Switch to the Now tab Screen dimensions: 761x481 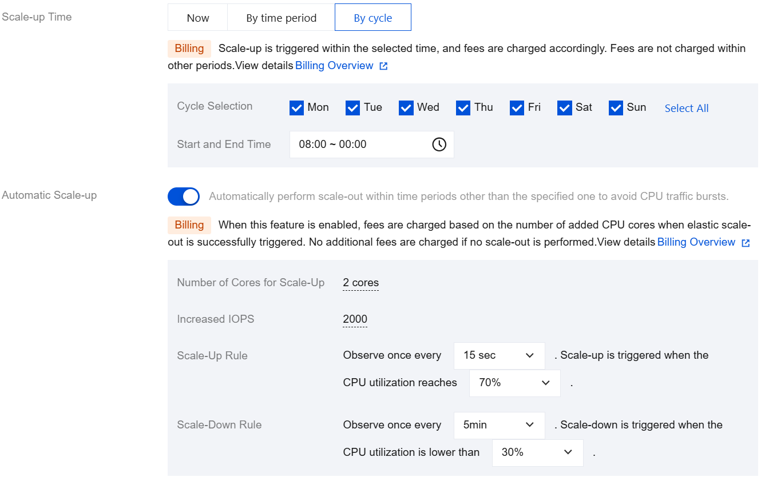coord(198,18)
